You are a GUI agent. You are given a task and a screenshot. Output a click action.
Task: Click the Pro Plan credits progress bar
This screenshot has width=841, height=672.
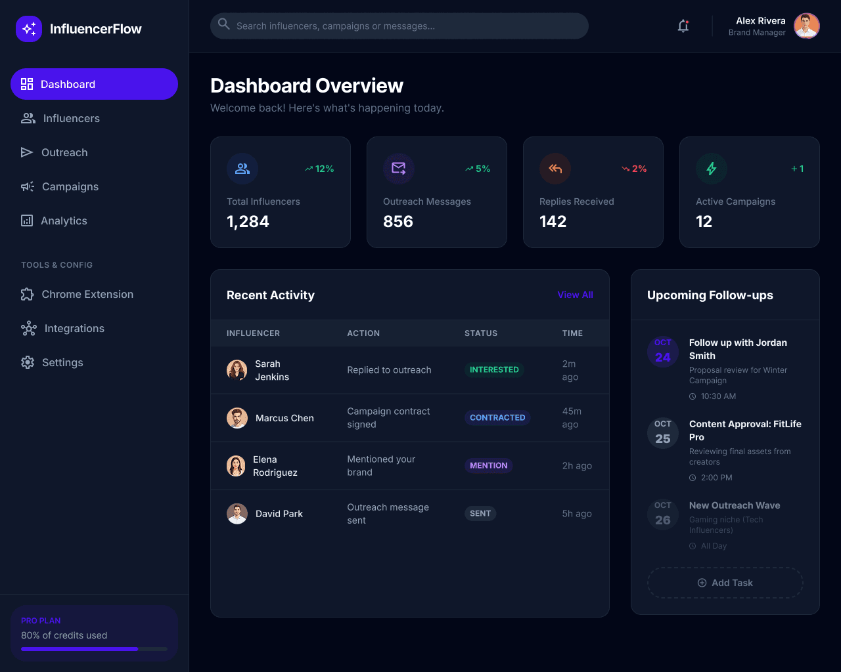(x=94, y=648)
